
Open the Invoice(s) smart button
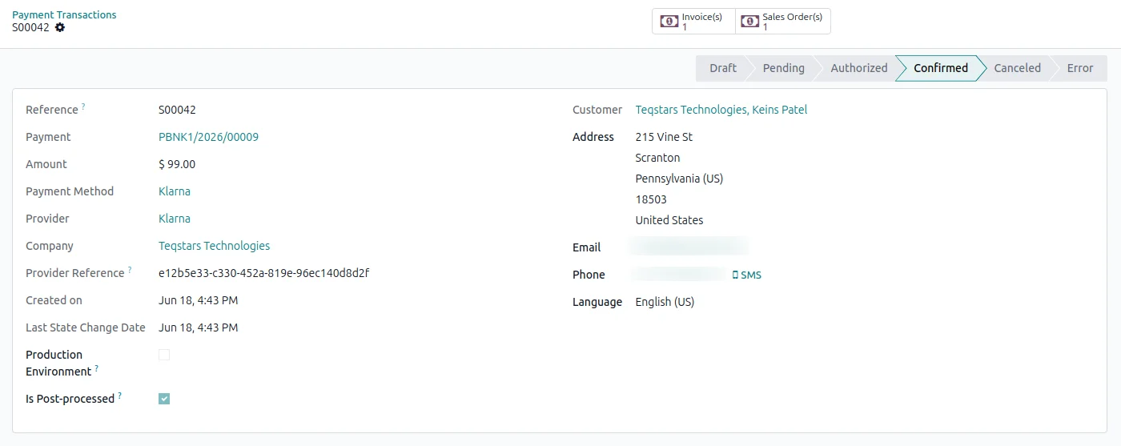click(x=693, y=22)
